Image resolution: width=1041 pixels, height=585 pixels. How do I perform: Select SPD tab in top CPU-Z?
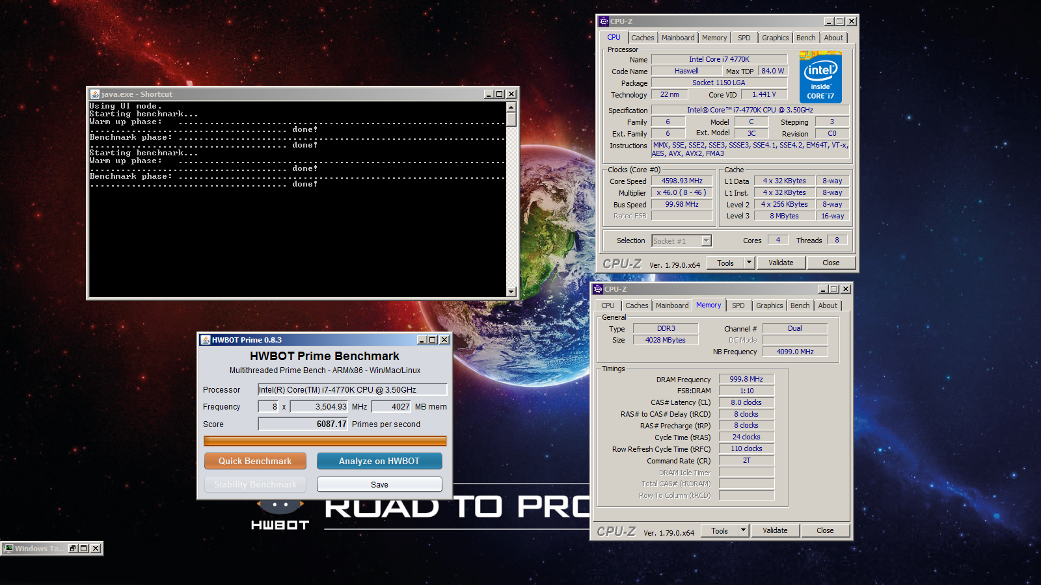tap(744, 38)
